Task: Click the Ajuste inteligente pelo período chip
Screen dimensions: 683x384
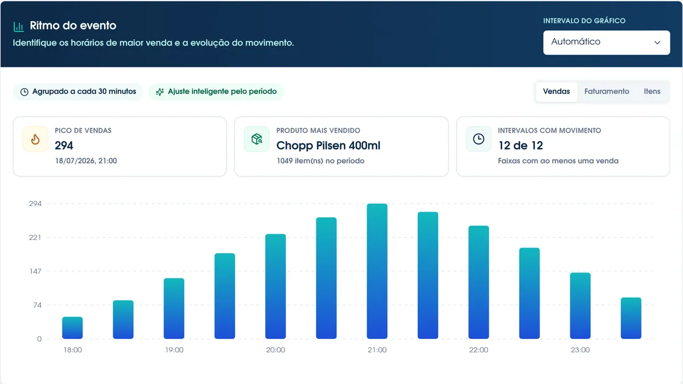Action: [x=216, y=92]
